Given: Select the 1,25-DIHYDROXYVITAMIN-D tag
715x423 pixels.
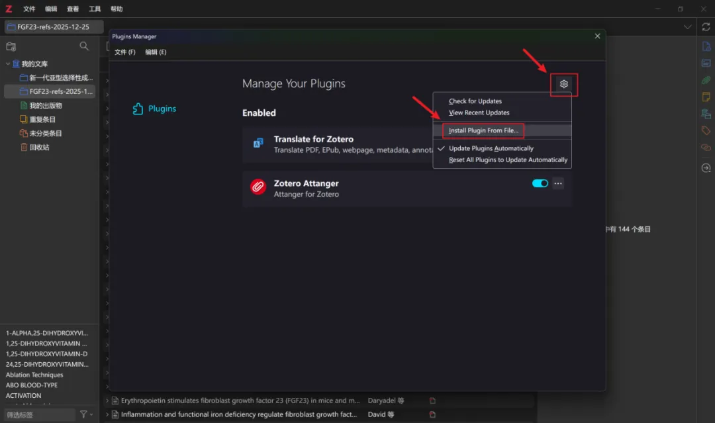Looking at the screenshot, I should (x=46, y=353).
